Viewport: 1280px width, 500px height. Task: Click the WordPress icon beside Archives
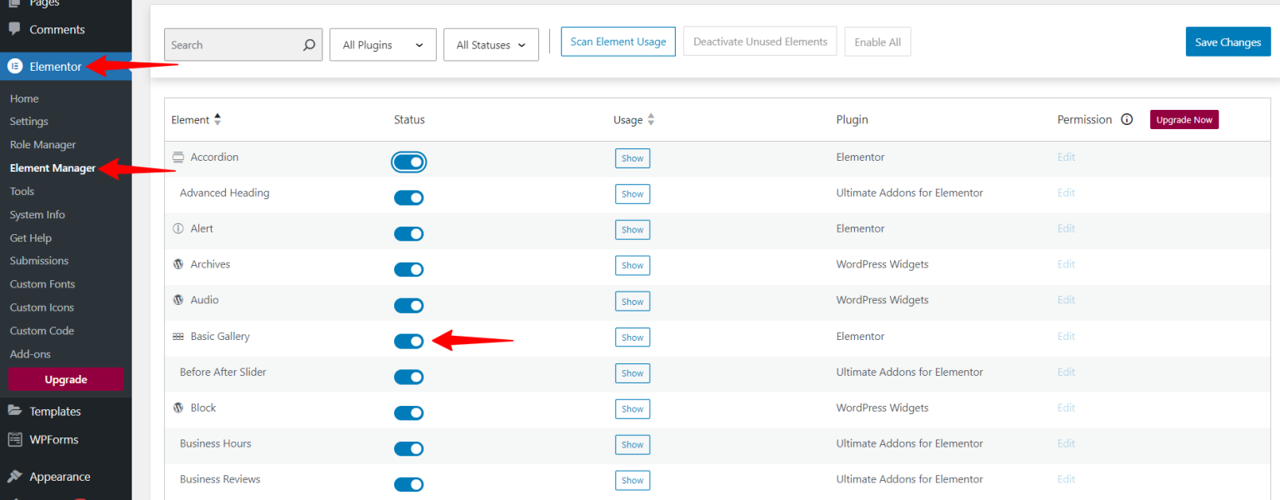(x=177, y=264)
